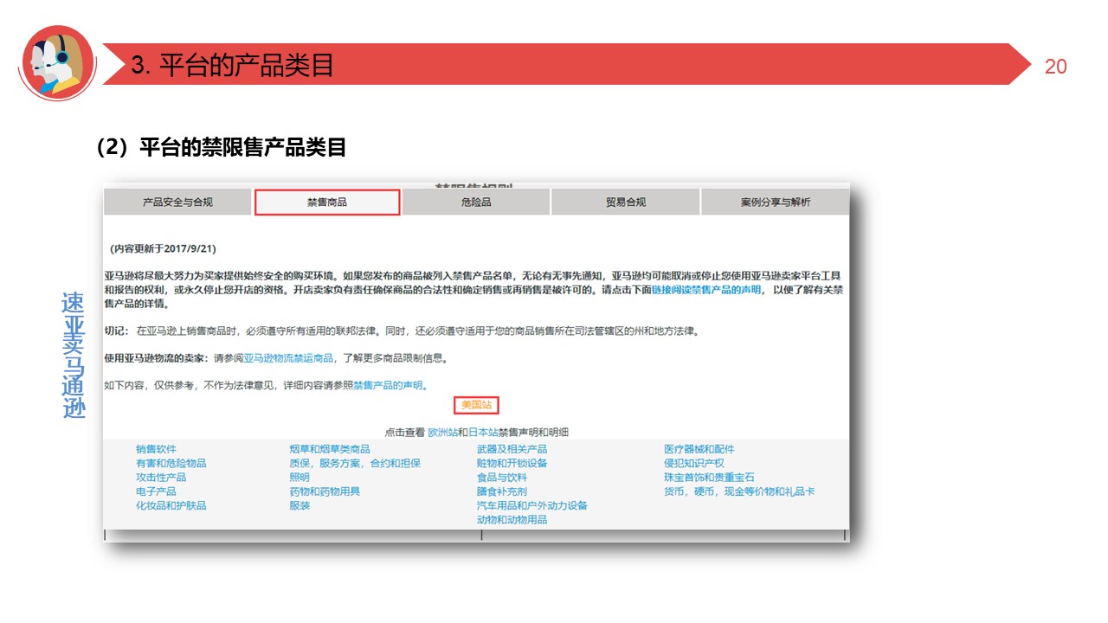Viewport: 1108px width, 623px height.
Task: Click the 赃物和开锁设备 link
Action: [512, 463]
